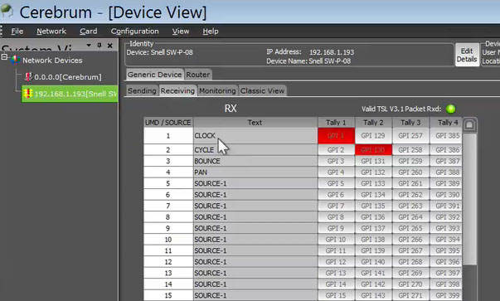Viewport: 500px width, 301px height.
Task: Click the GPI 398 tally cell
Action: pyautogui.click(x=446, y=284)
